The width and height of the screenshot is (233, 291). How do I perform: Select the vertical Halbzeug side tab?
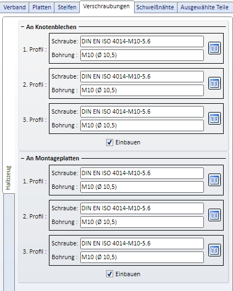pyautogui.click(x=8, y=177)
